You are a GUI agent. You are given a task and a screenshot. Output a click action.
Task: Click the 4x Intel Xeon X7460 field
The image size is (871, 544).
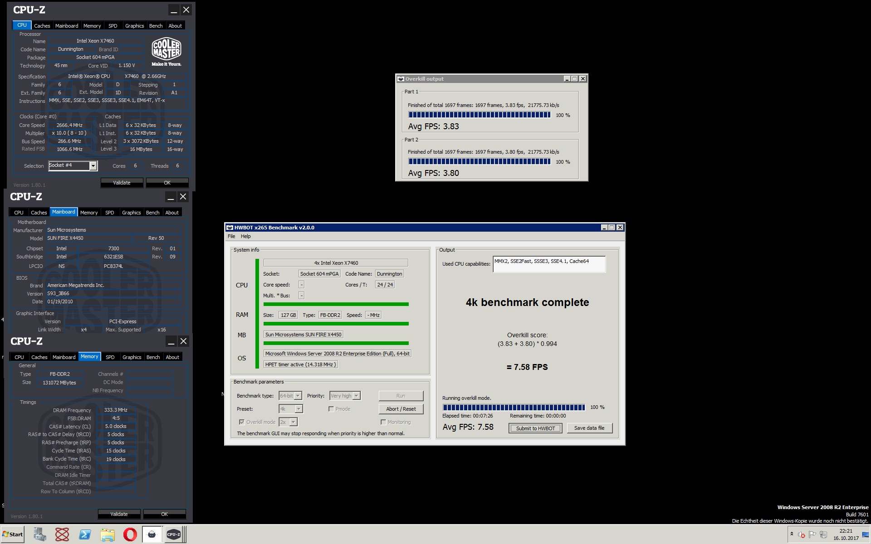(x=336, y=263)
